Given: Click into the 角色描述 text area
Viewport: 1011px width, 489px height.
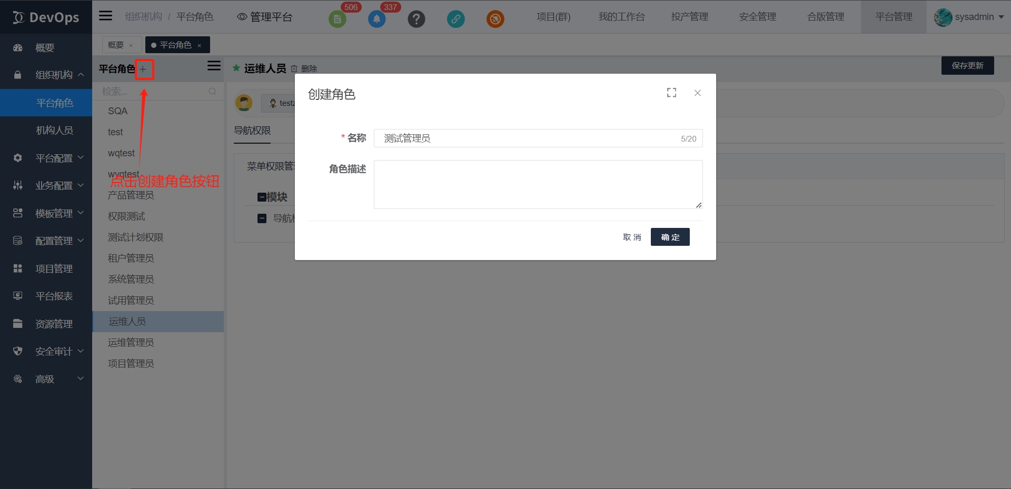Looking at the screenshot, I should coord(538,184).
